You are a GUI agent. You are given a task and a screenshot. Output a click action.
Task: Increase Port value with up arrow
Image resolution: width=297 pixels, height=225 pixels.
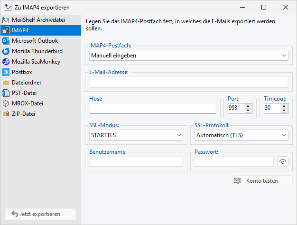(248, 105)
